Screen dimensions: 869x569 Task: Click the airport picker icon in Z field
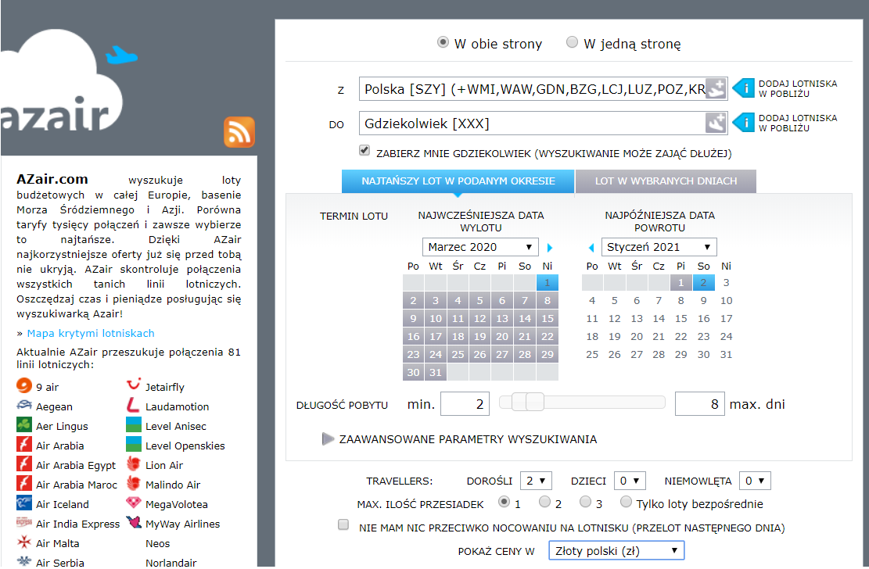pos(716,88)
